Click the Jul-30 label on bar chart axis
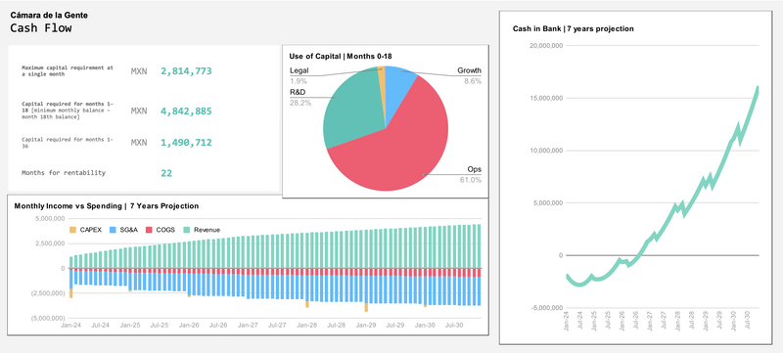The image size is (783, 353). click(454, 325)
